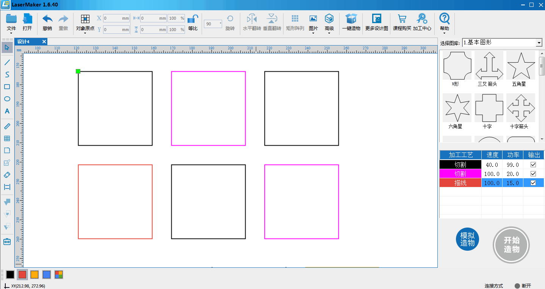This screenshot has height=289, width=545.
Task: Pick the blue color swatch
Action: pyautogui.click(x=47, y=275)
